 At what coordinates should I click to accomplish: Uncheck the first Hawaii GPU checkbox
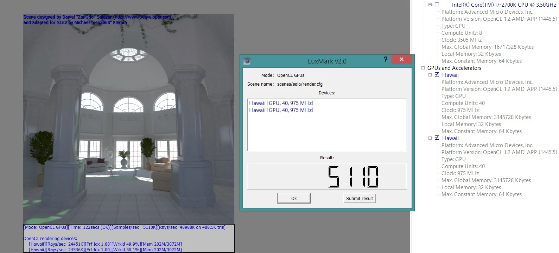pyautogui.click(x=437, y=74)
